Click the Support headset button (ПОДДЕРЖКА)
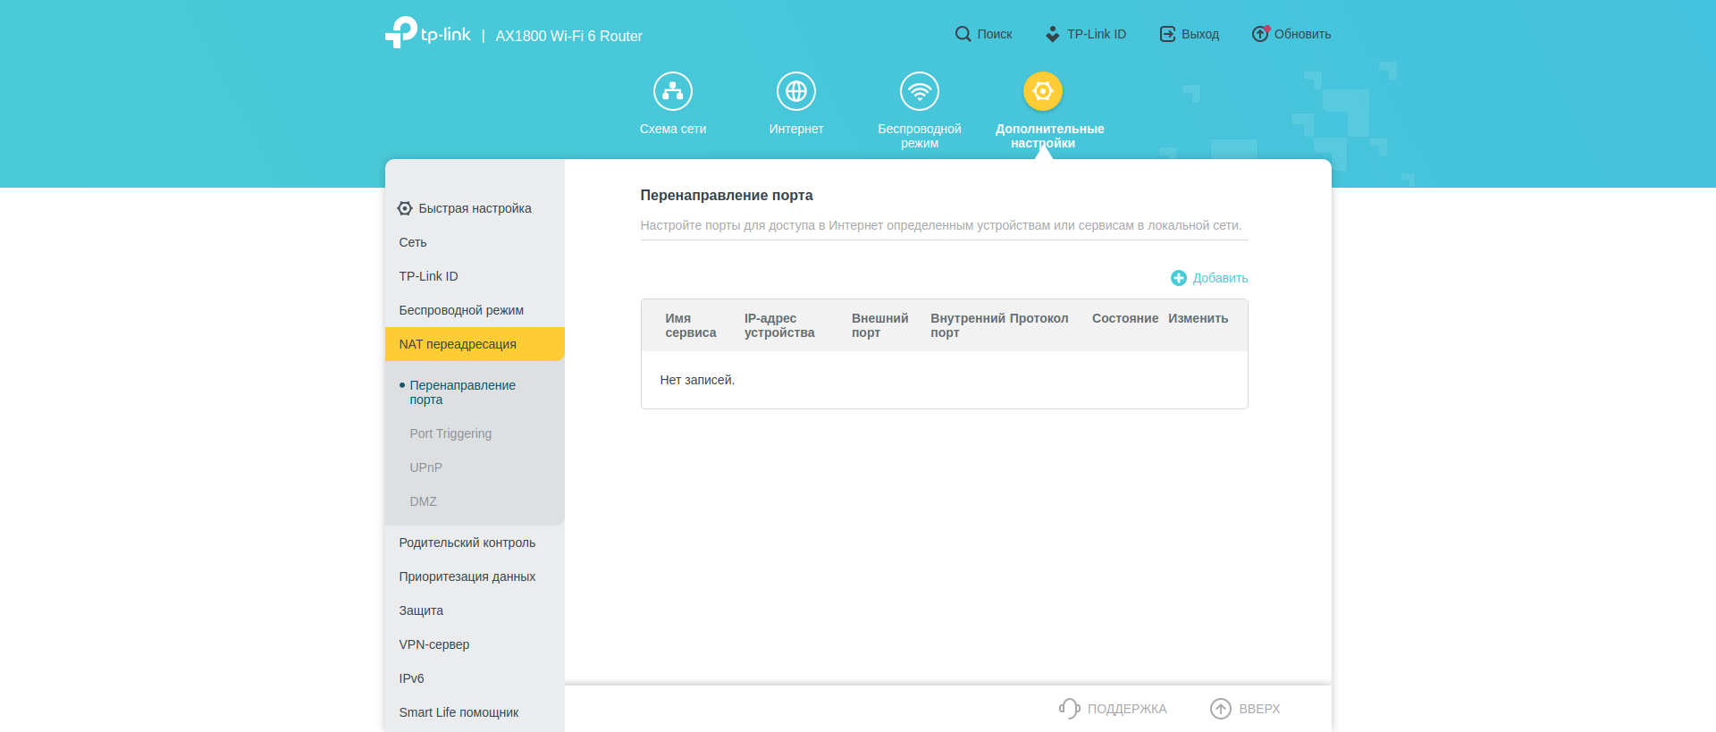1716x732 pixels. [x=1113, y=709]
